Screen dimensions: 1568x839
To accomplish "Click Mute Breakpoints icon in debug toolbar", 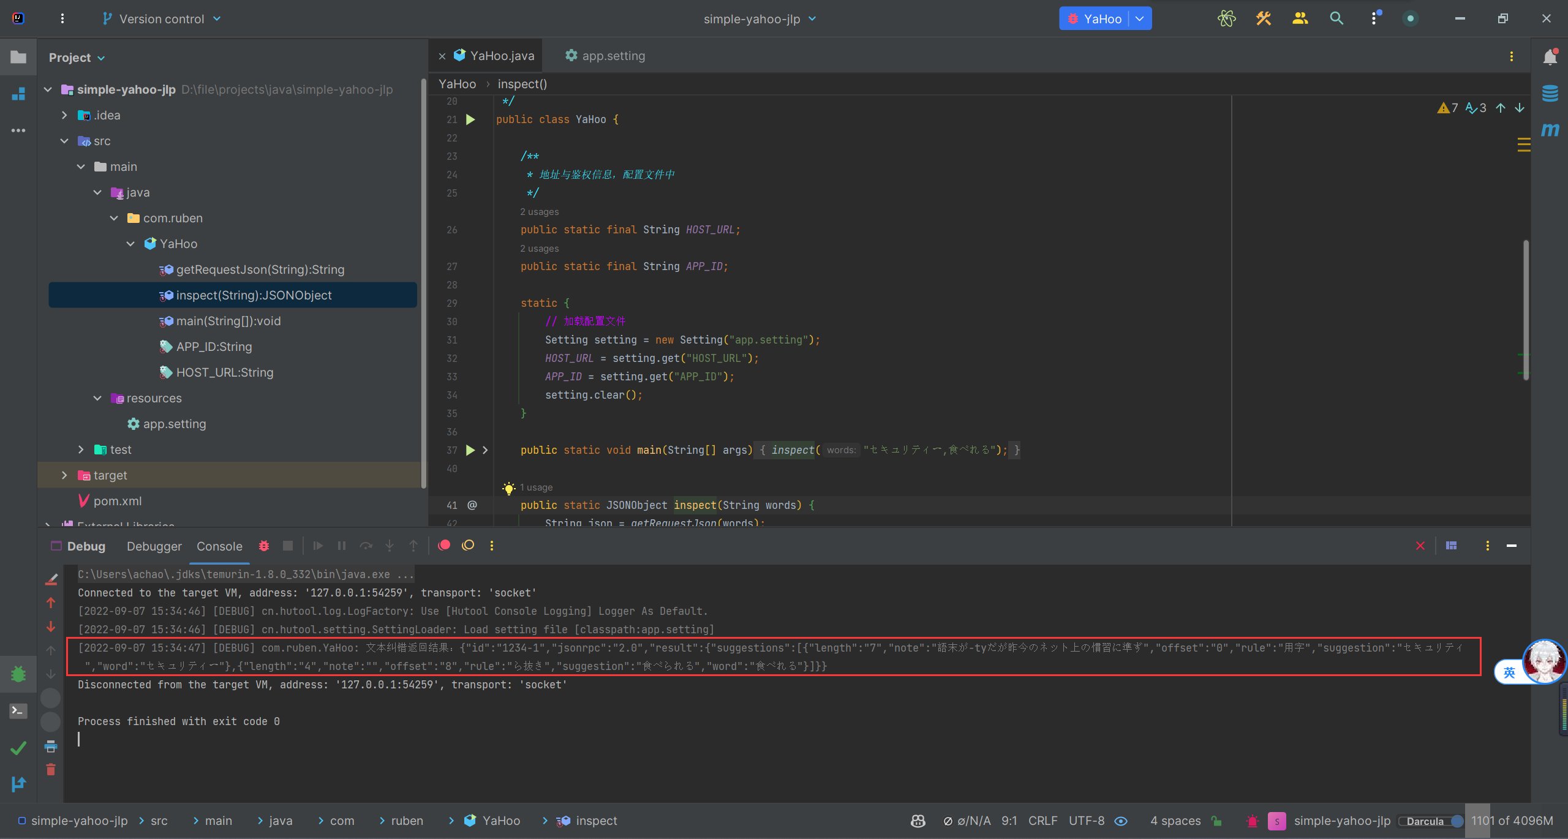I will click(468, 546).
